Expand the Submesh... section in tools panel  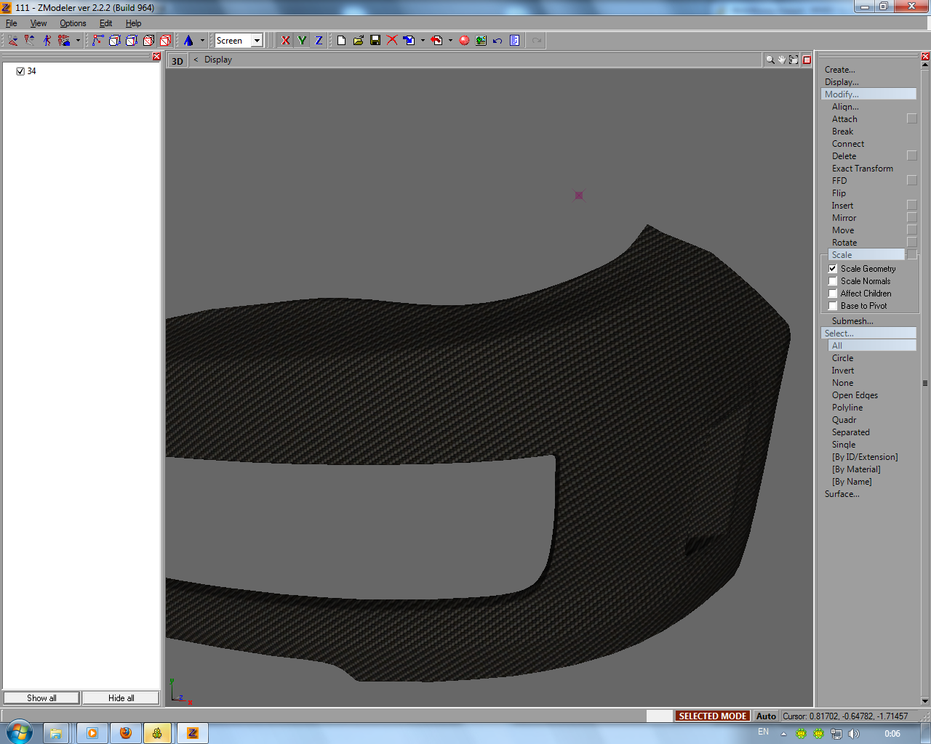tap(852, 321)
